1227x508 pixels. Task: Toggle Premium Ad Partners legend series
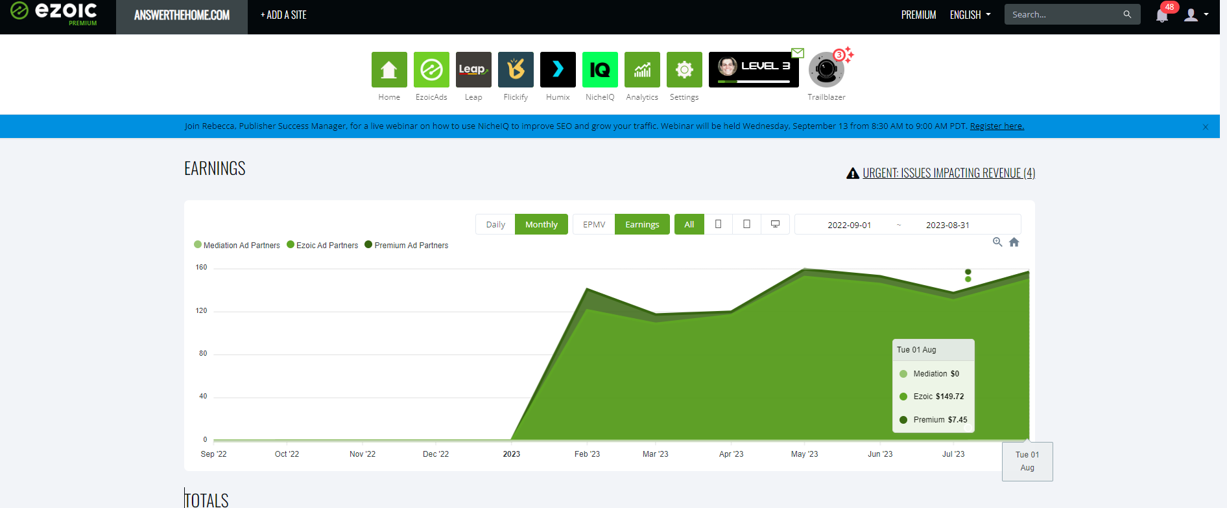tap(407, 245)
